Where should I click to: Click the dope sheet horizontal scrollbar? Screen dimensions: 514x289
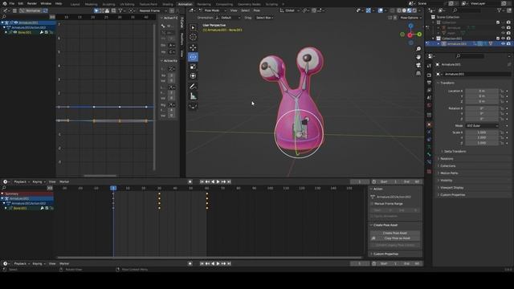pyautogui.click(x=210, y=258)
